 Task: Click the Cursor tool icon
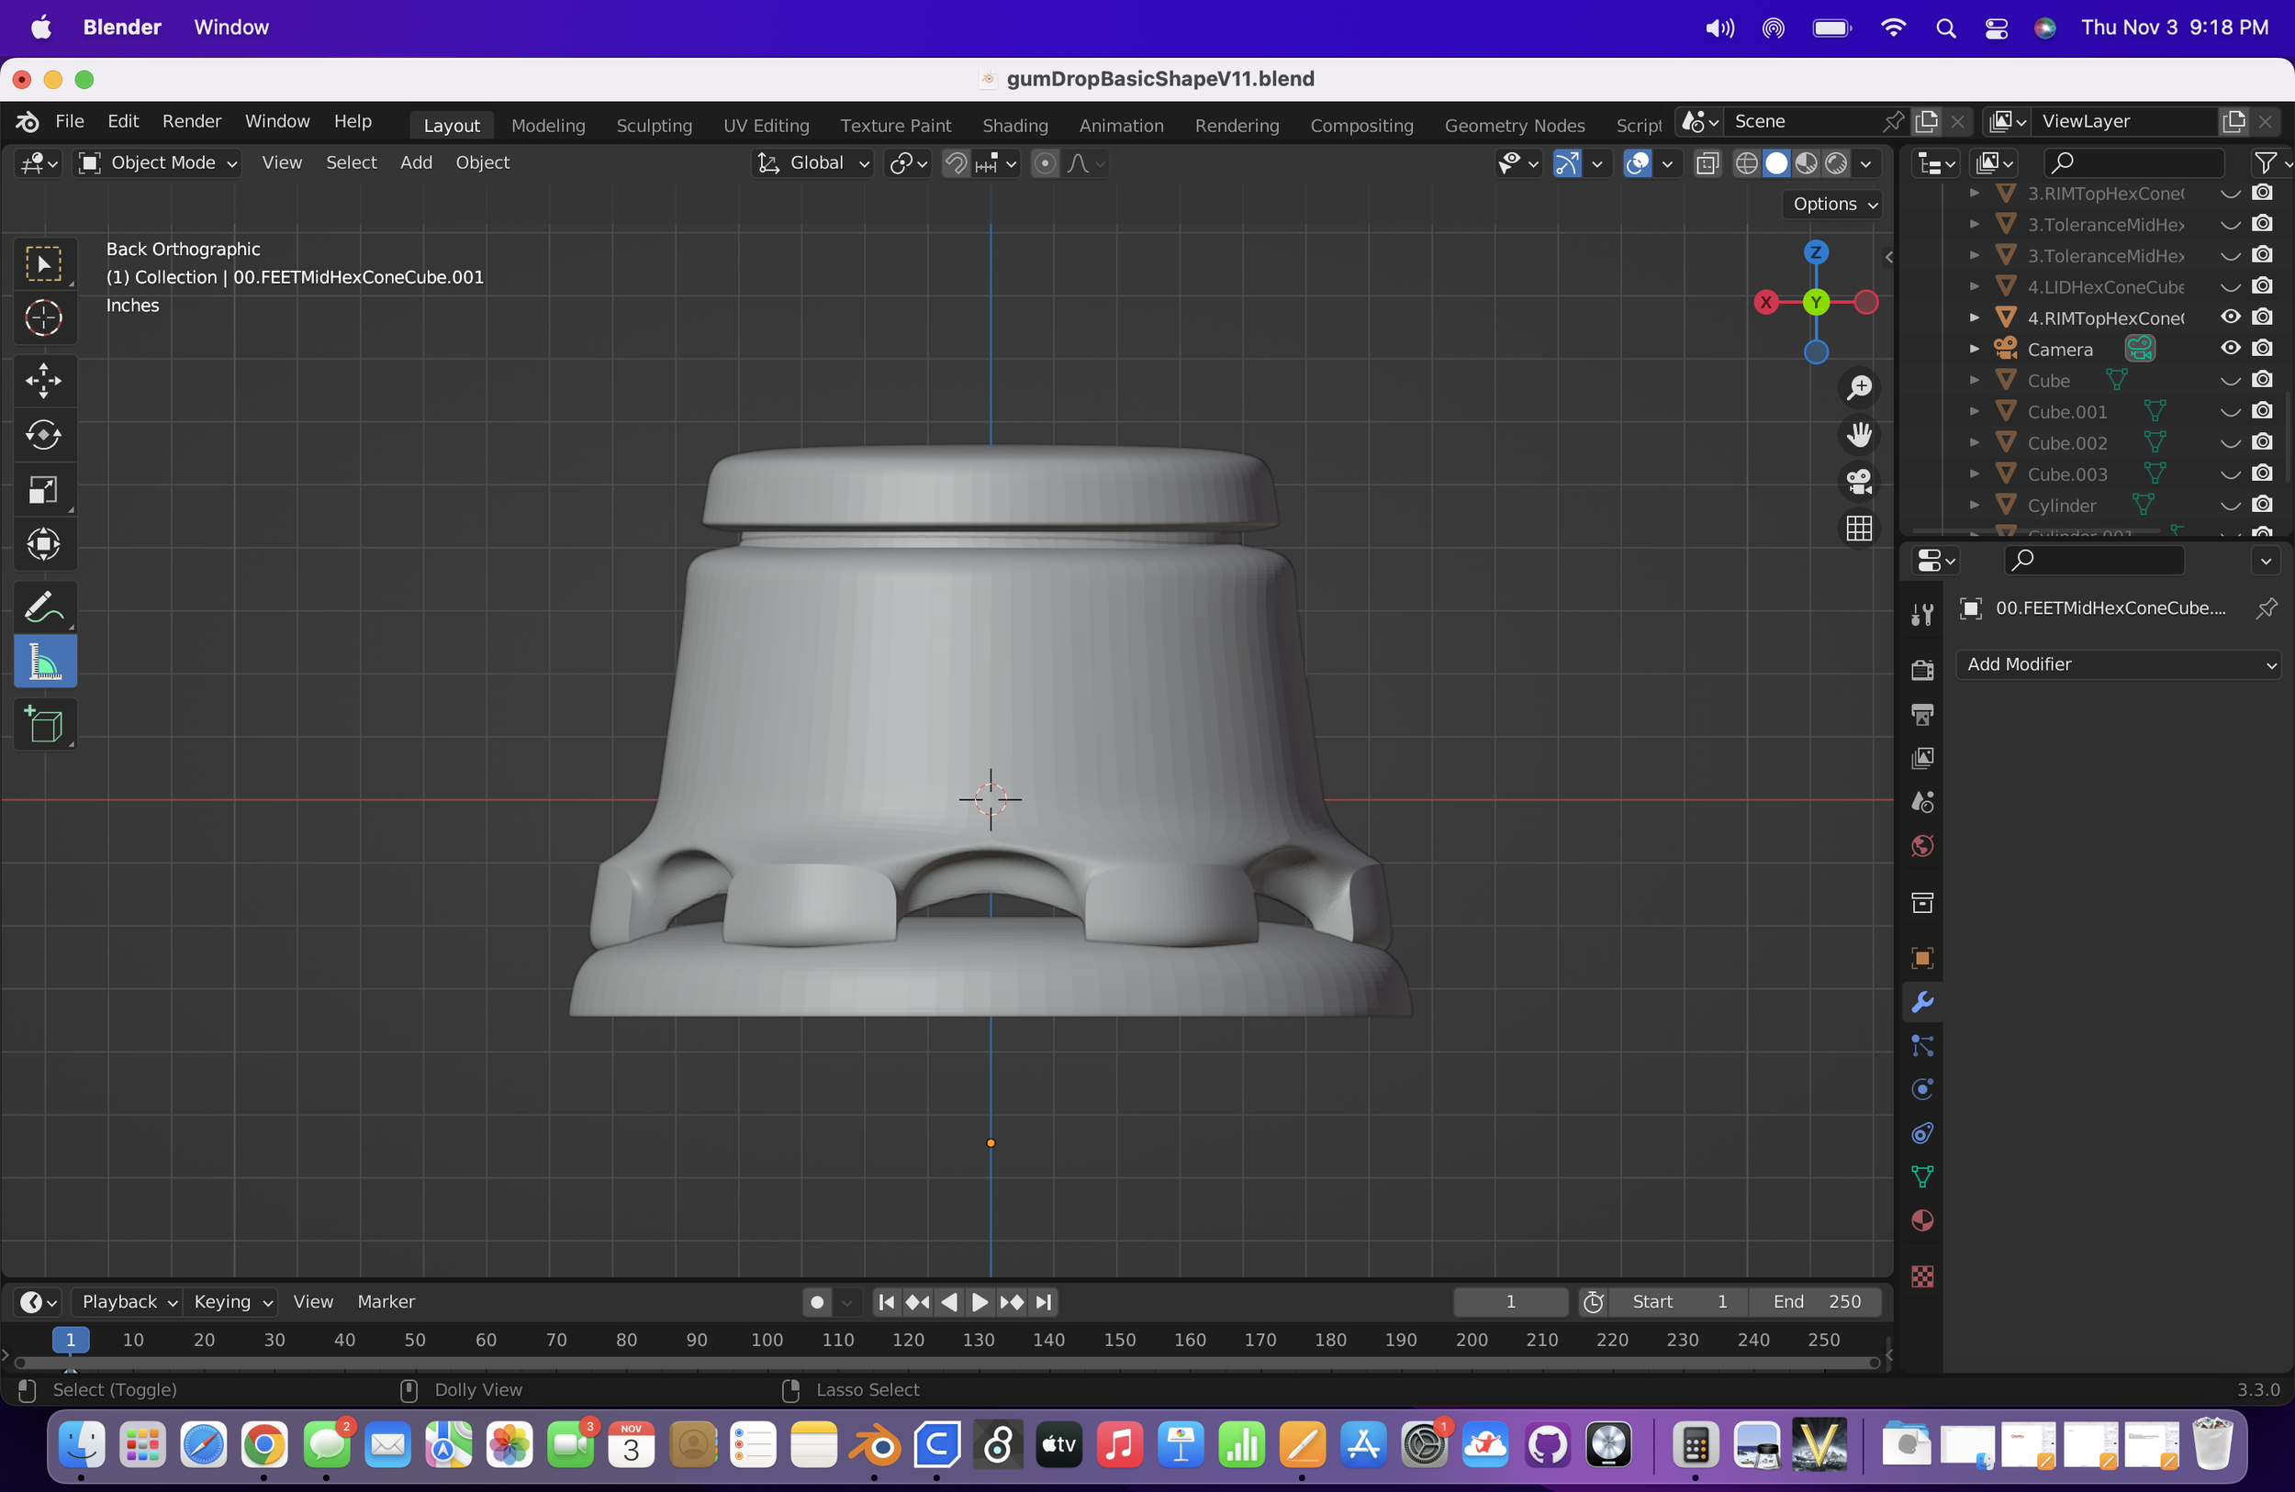pos(43,317)
